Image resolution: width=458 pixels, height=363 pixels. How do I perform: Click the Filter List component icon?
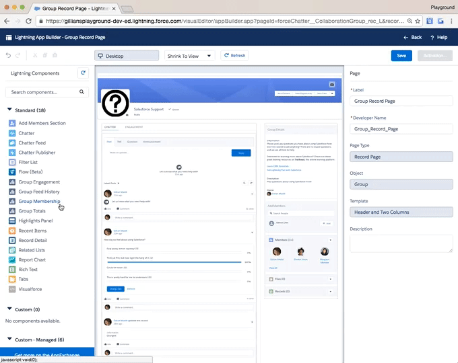click(12, 162)
